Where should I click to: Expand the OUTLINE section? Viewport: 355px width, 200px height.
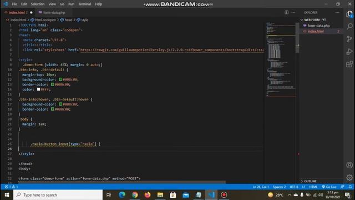pyautogui.click(x=310, y=181)
